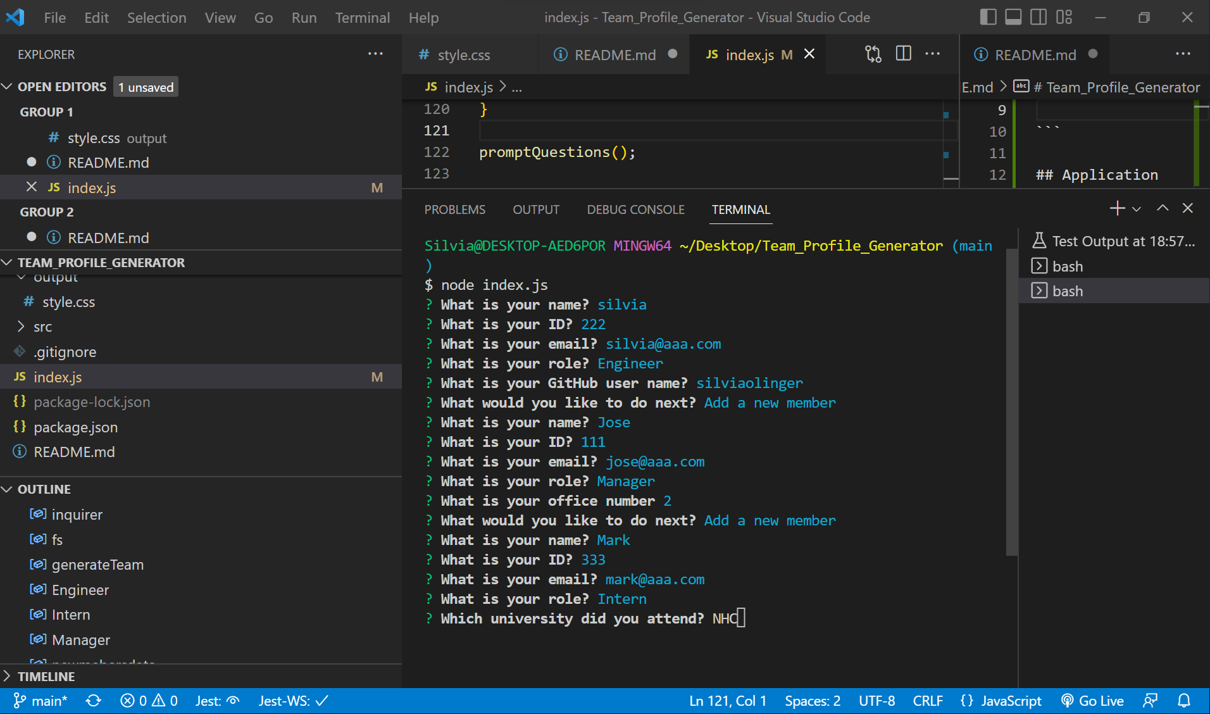Toggle Jest watch eye indicator

pyautogui.click(x=217, y=701)
